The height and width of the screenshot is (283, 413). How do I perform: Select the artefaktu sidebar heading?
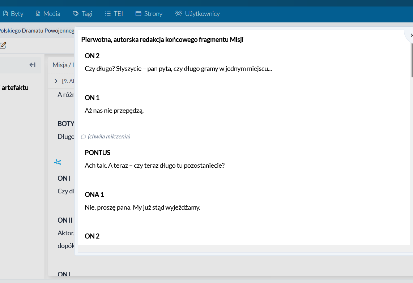[15, 87]
